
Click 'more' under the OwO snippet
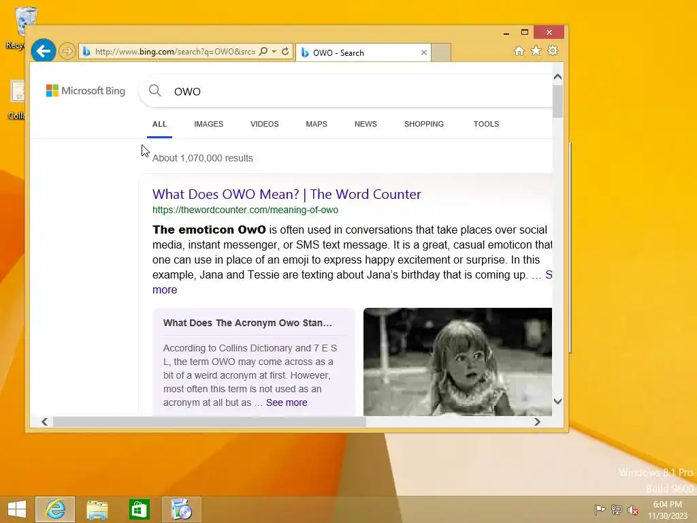point(165,290)
